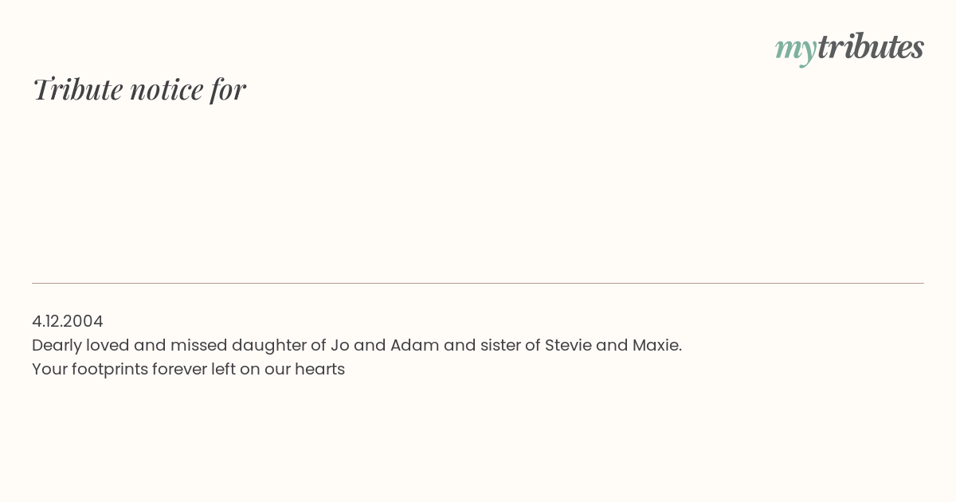Click the horizontal divider line
This screenshot has width=956, height=502.
point(478,283)
